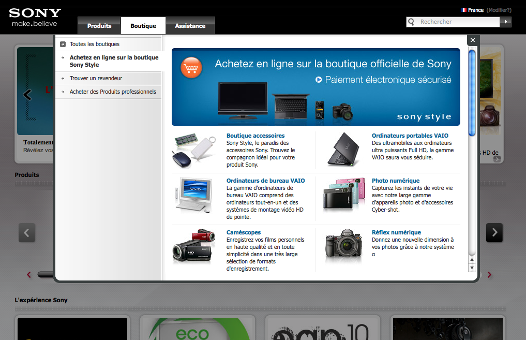Click the small arrow icon beside HD de

497,159
